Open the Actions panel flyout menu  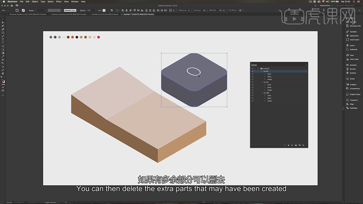click(x=306, y=65)
